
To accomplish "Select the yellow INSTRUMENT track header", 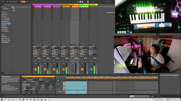I will point(93,5).
